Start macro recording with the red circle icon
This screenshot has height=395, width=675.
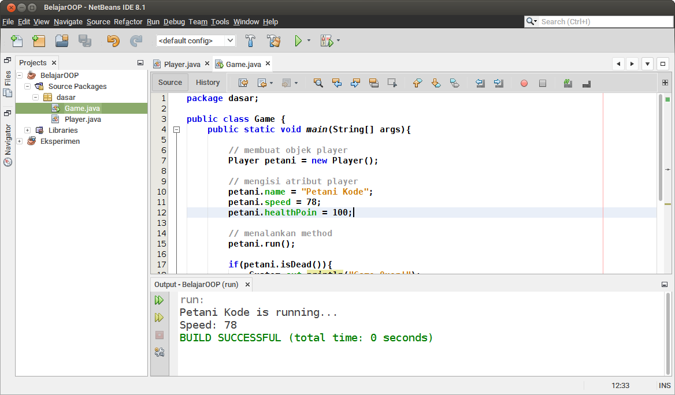pos(524,83)
